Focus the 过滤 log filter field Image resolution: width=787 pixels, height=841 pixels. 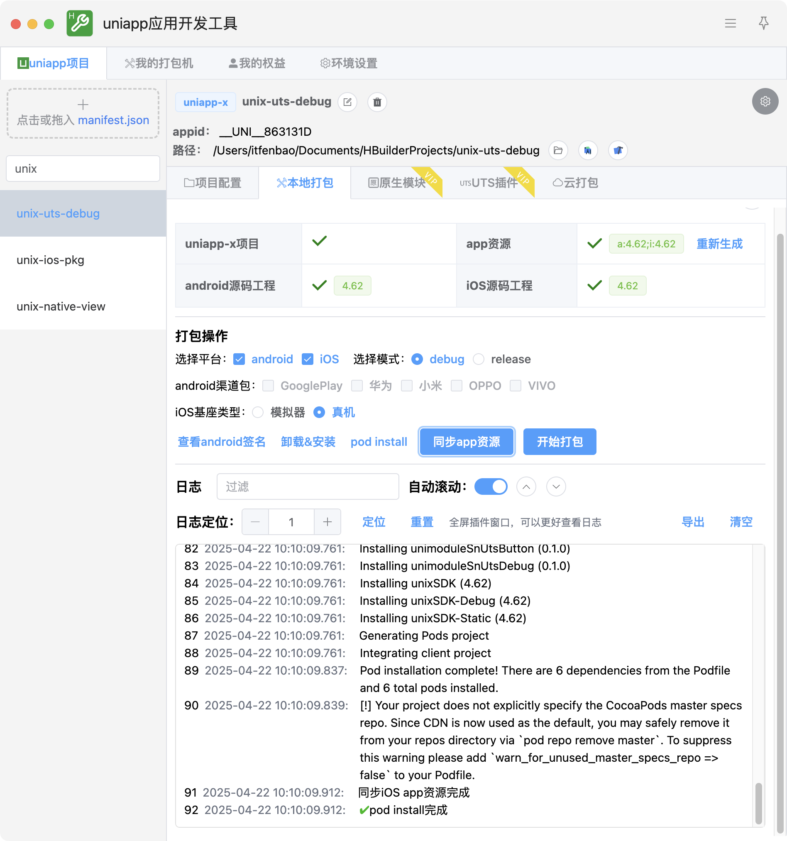point(308,487)
